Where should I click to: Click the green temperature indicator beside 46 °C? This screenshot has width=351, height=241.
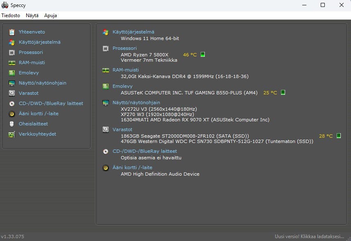coord(203,54)
